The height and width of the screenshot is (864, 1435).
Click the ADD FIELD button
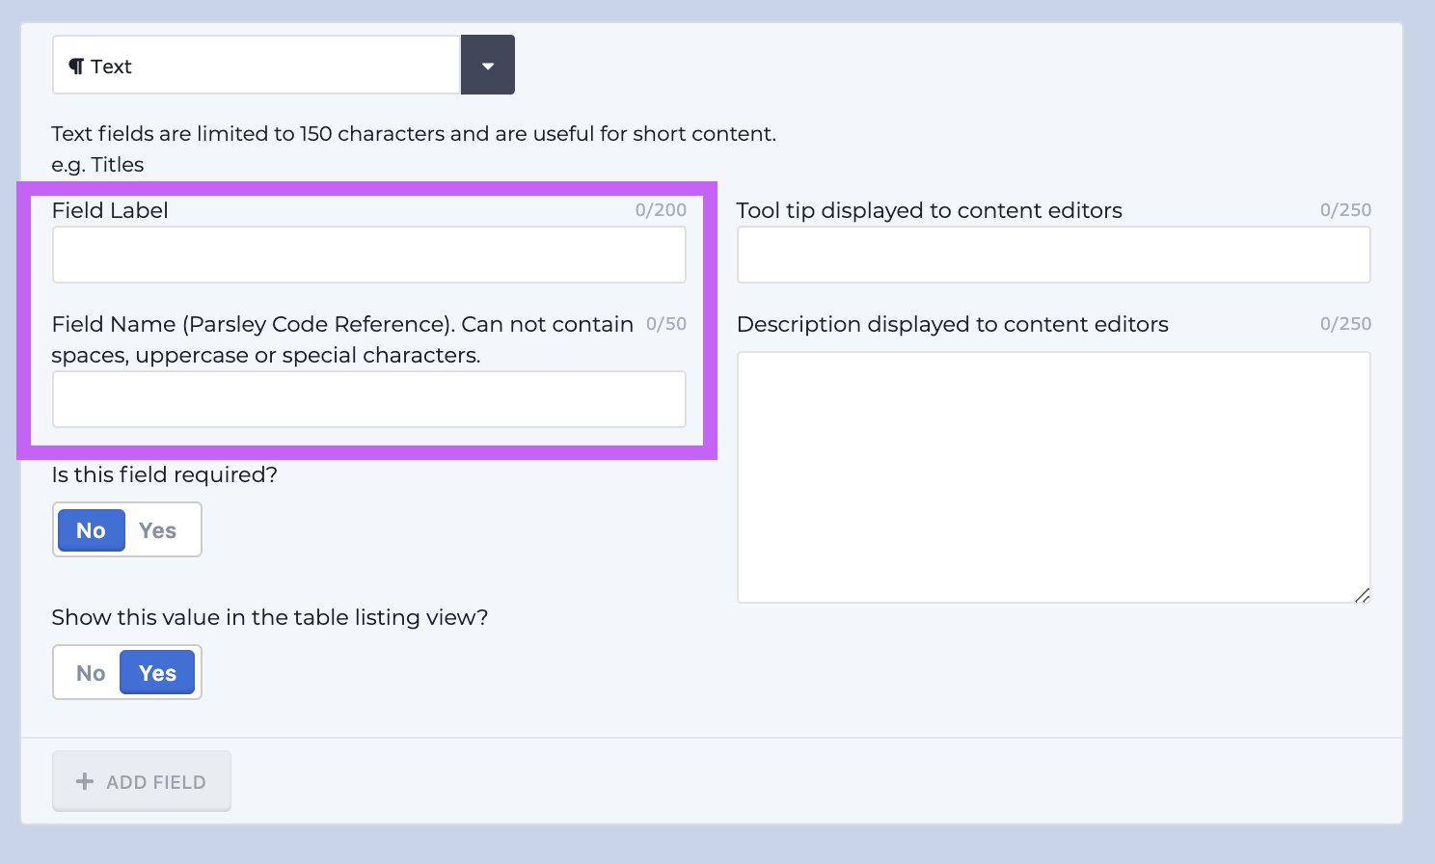[142, 781]
